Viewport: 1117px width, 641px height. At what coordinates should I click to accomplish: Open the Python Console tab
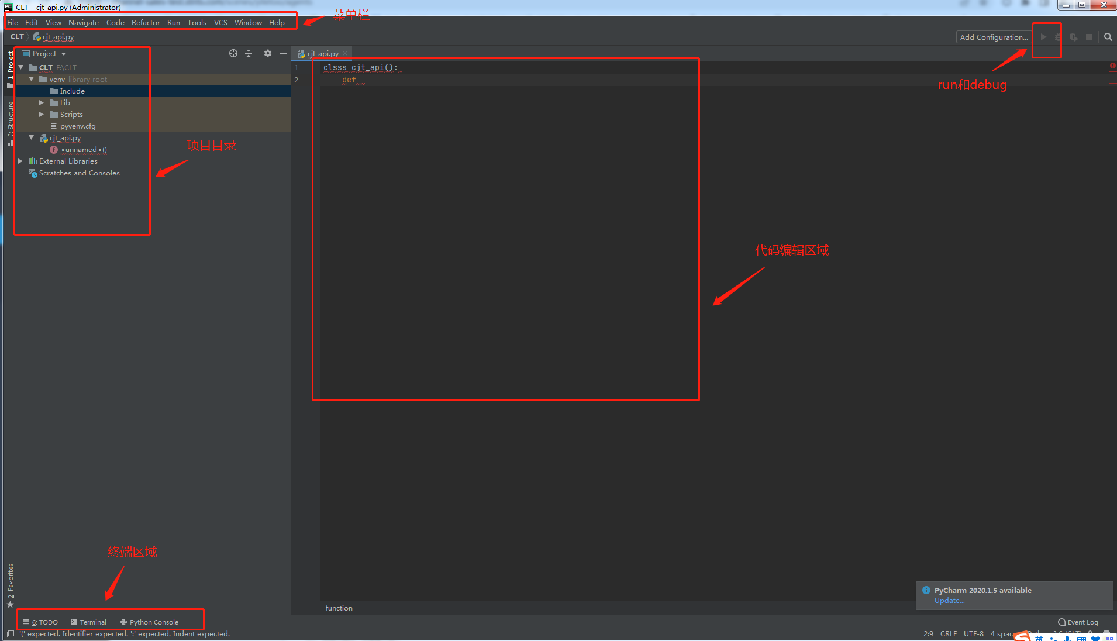click(149, 622)
